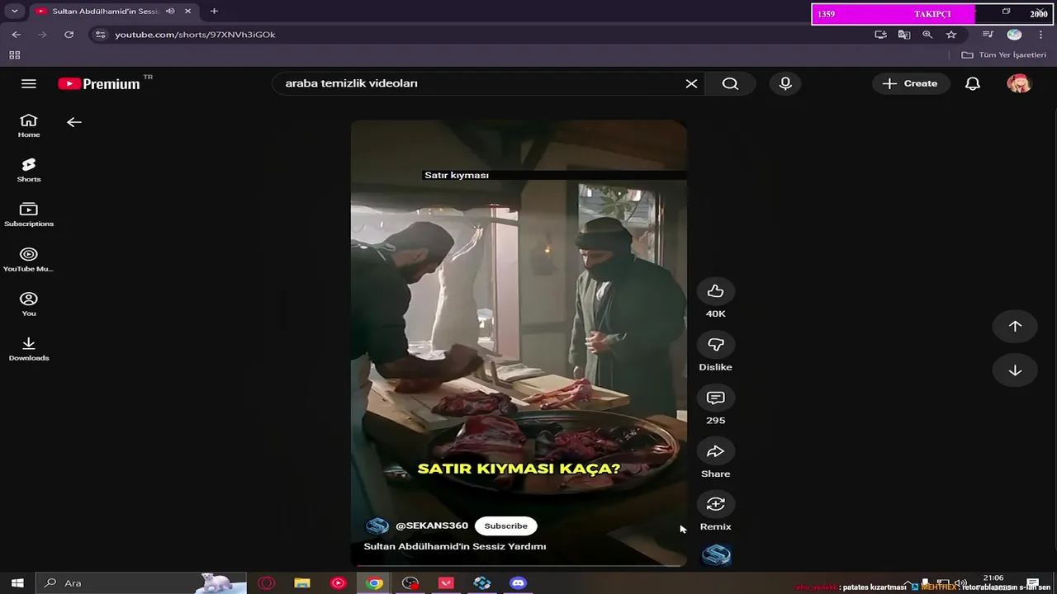Click the @SEKANS360 channel avatar

click(377, 526)
